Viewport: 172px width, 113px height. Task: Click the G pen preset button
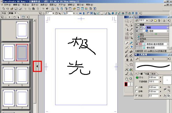[153, 59]
